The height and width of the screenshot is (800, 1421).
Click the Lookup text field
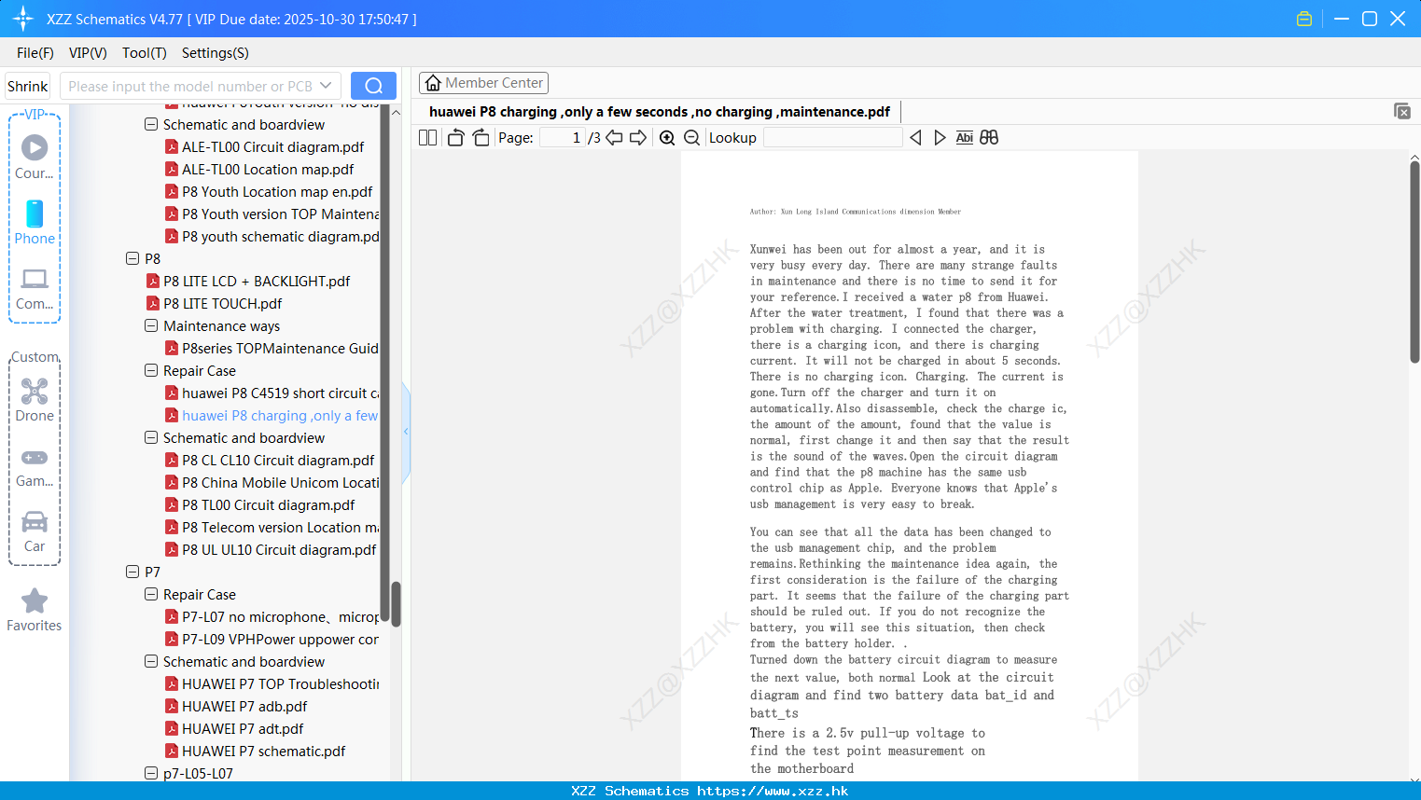coord(832,138)
